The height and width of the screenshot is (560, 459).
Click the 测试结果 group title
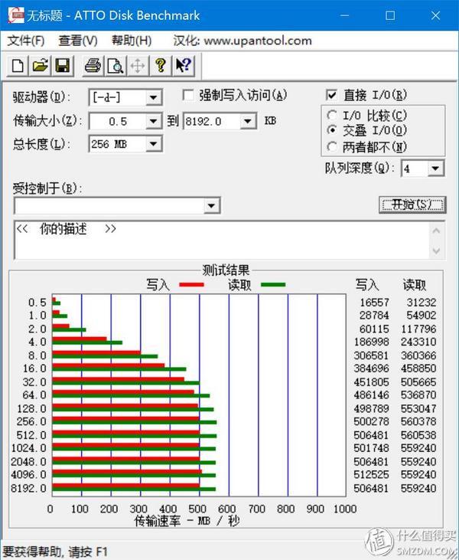(226, 270)
